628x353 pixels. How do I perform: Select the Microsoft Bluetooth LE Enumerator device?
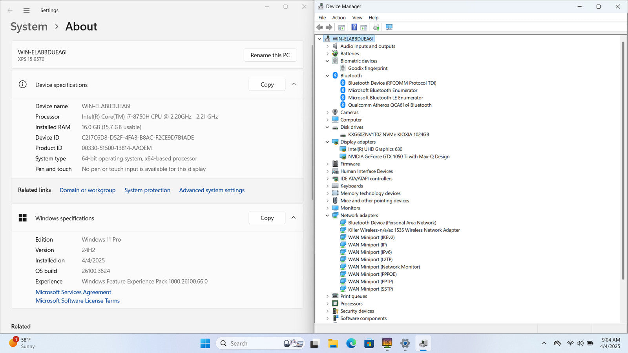385,98
